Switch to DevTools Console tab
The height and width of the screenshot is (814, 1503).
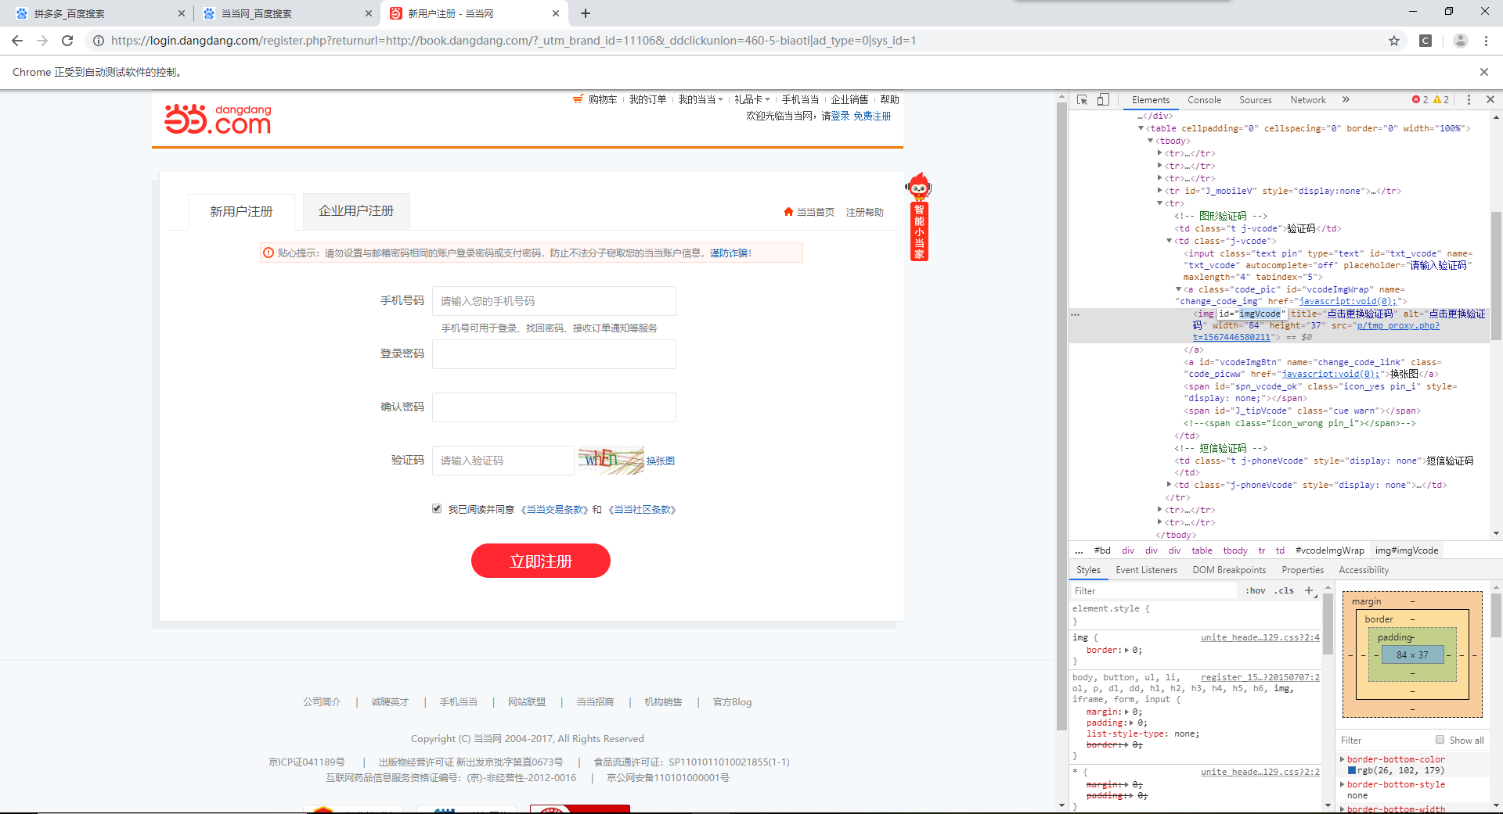(x=1204, y=99)
